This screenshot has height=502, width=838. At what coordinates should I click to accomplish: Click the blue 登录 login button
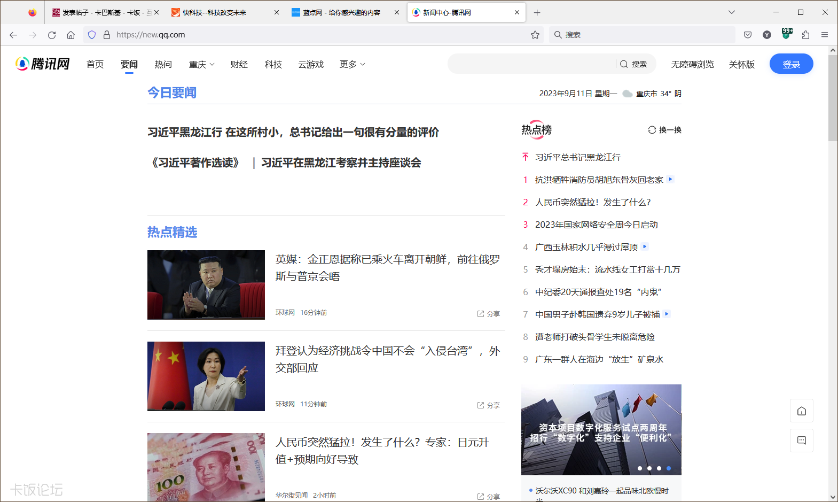pos(791,64)
